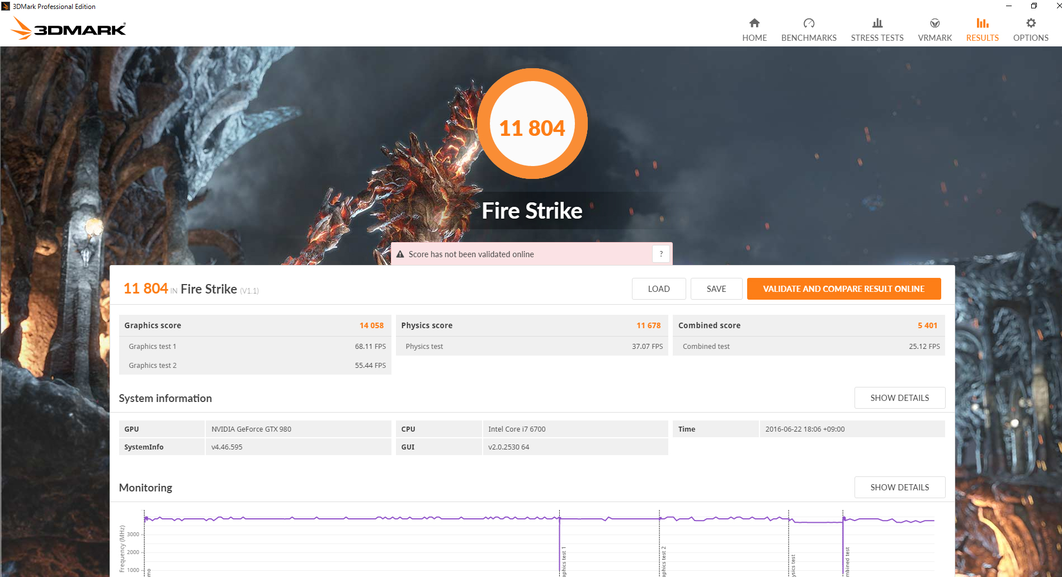Switch to the STRESS TESTS tab label
The height and width of the screenshot is (577, 1062).
point(877,38)
